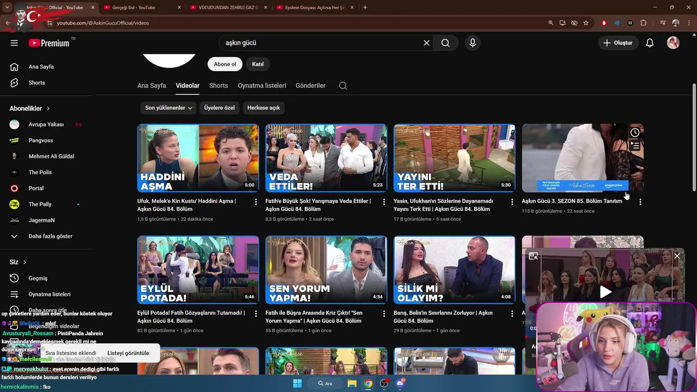This screenshot has height=392, width=697.
Task: Open the YouTube hamburger guide menu
Action: click(x=14, y=43)
